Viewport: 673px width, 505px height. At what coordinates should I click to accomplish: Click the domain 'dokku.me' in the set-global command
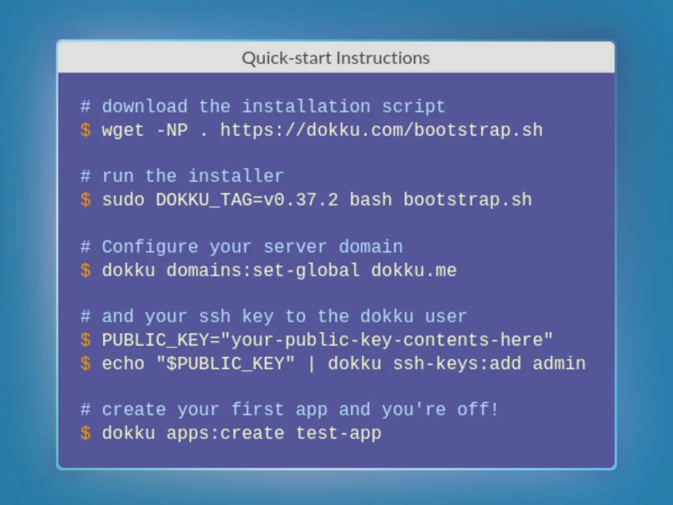click(x=414, y=270)
